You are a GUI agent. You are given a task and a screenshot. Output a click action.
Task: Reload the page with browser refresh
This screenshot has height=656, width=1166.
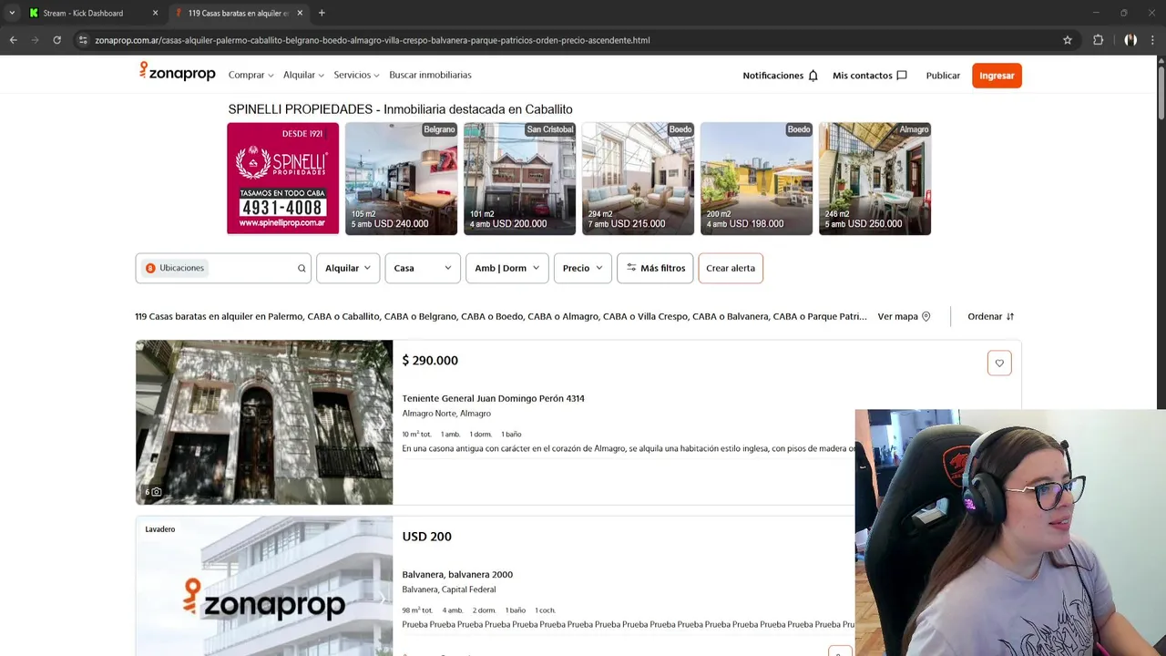56,40
